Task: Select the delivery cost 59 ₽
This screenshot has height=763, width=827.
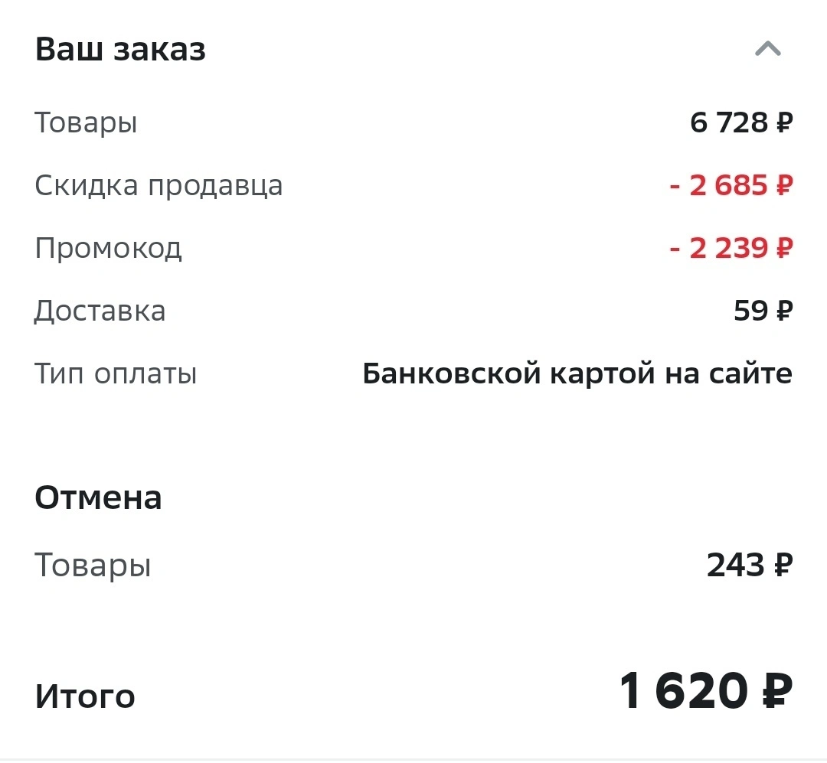Action: [x=763, y=310]
